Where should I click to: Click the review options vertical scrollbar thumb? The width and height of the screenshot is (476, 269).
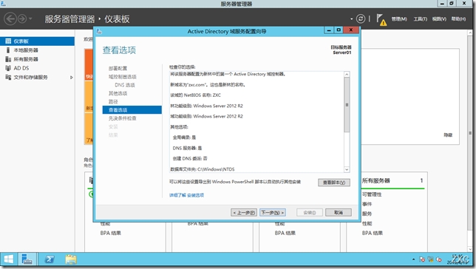(347, 105)
